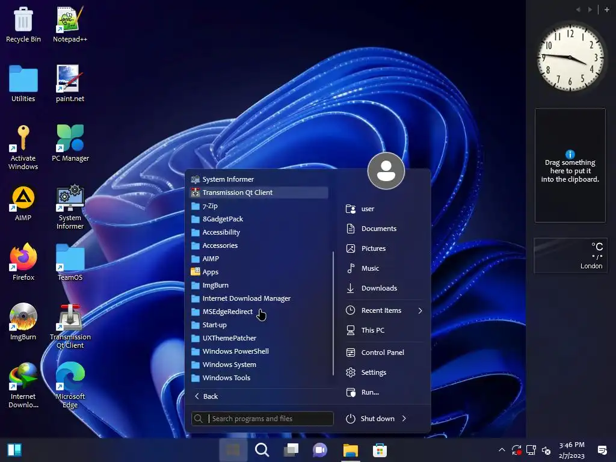This screenshot has width=616, height=462.
Task: Click the programs list scrollbar
Action: coord(333,313)
